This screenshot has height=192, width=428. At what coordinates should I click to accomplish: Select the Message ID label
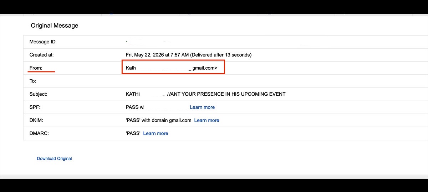pyautogui.click(x=42, y=42)
